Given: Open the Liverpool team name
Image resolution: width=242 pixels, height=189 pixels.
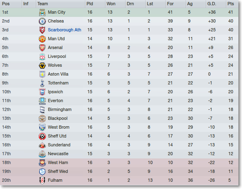Looking at the screenshot, I should tap(57, 56).
